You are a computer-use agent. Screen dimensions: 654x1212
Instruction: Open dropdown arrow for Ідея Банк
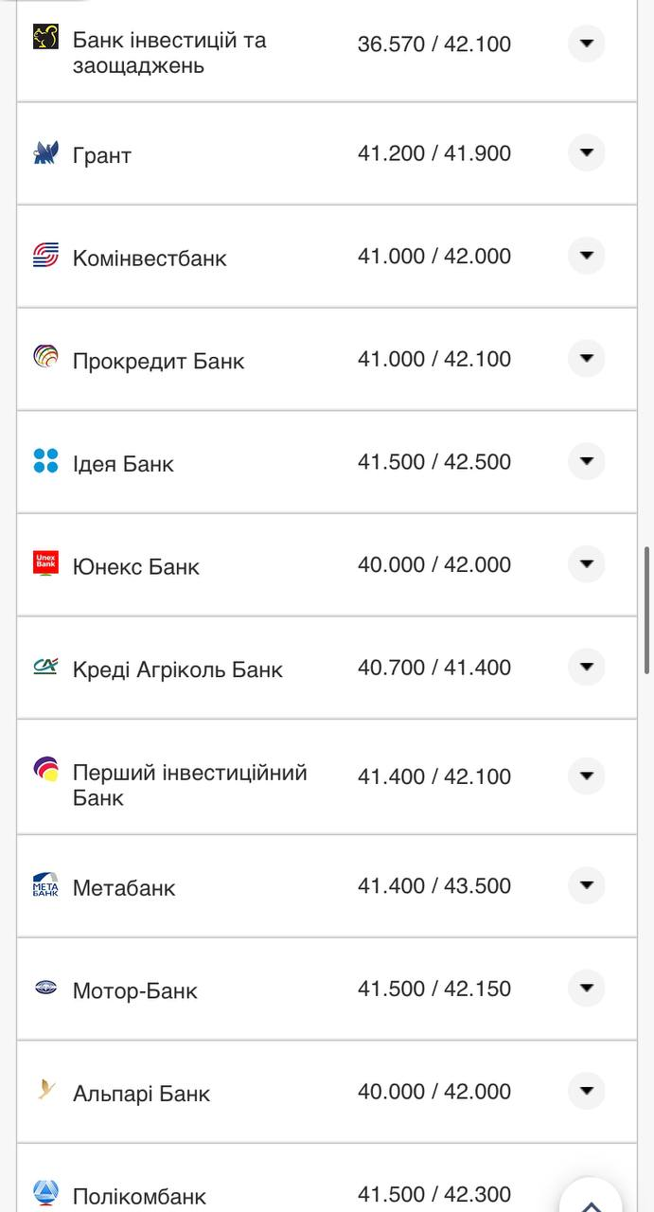(586, 461)
